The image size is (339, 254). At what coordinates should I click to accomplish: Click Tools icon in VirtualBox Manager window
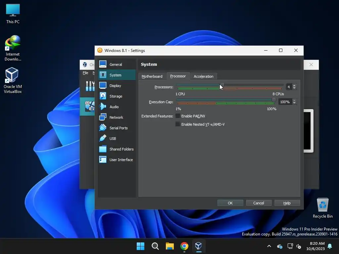90,86
